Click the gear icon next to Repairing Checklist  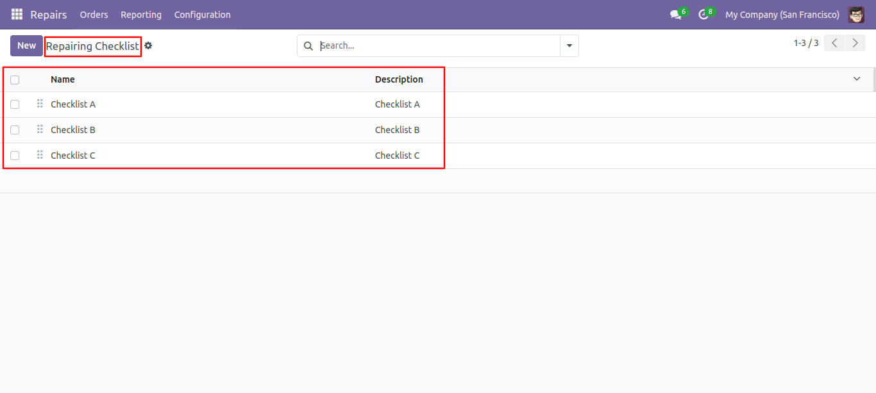pyautogui.click(x=148, y=46)
